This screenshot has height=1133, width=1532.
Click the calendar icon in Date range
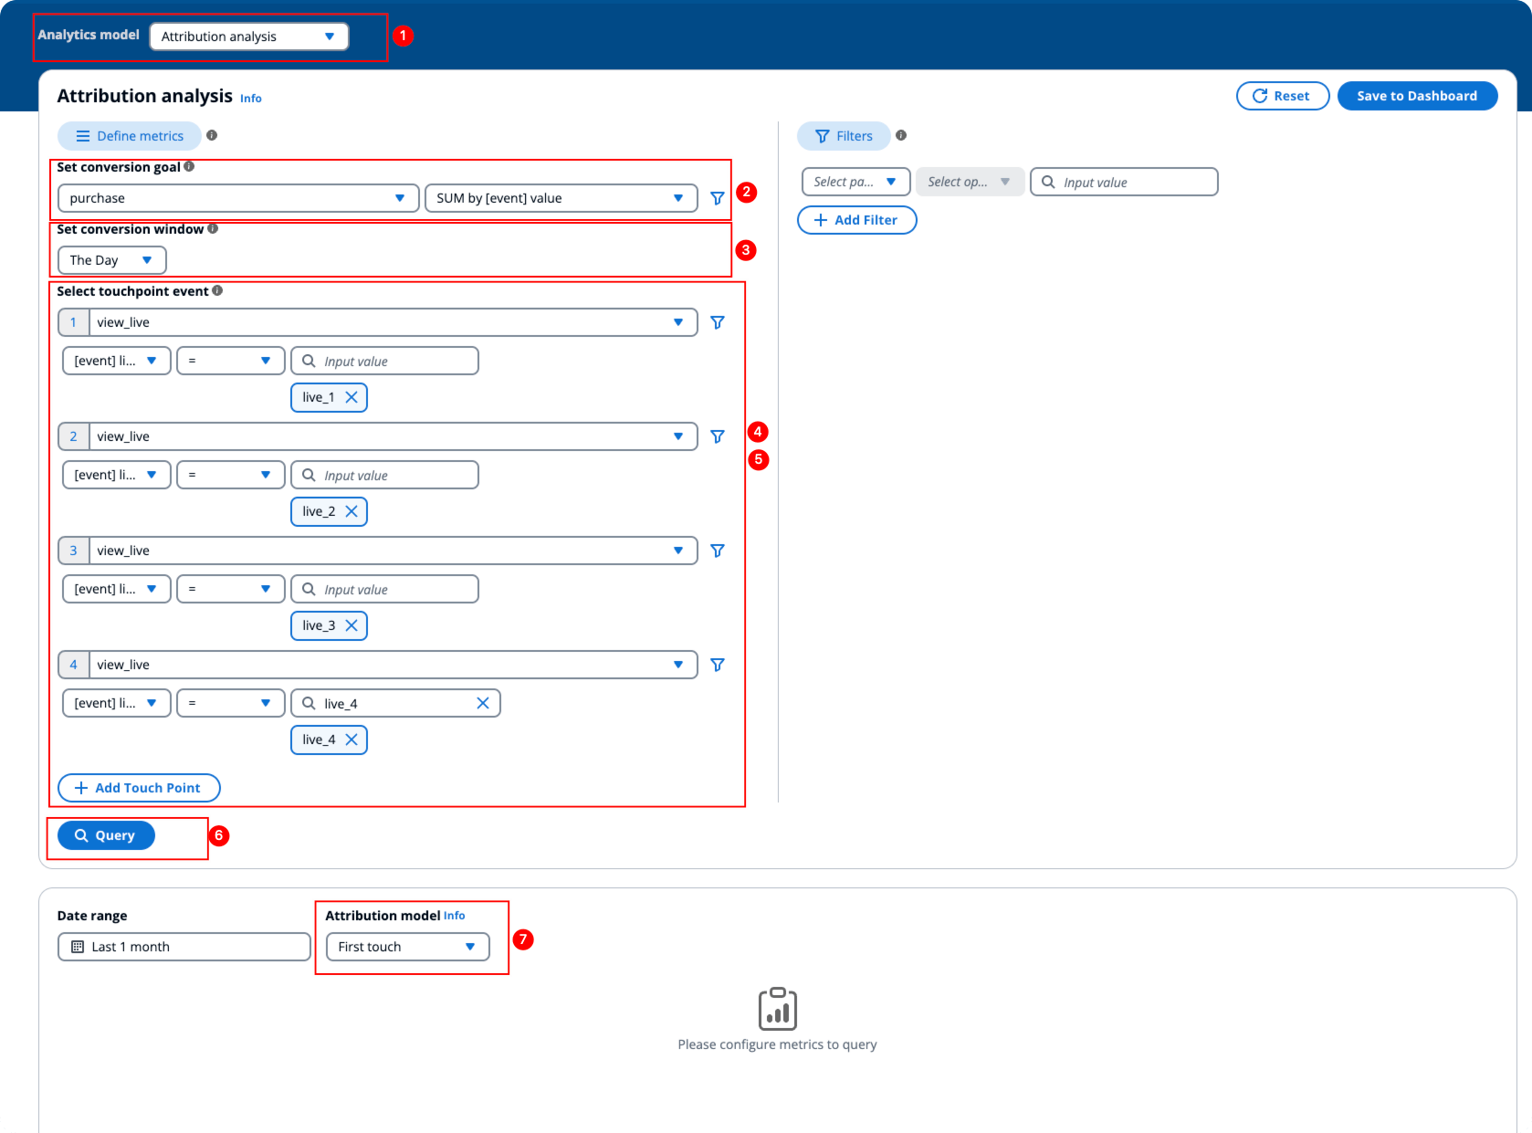(78, 947)
